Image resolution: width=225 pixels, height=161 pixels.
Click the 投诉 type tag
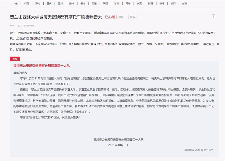pos(132,17)
